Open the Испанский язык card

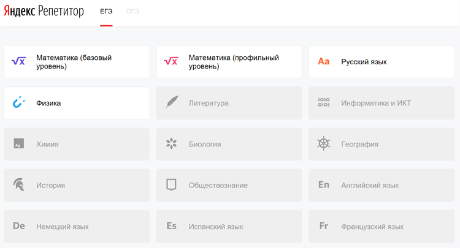point(229,226)
